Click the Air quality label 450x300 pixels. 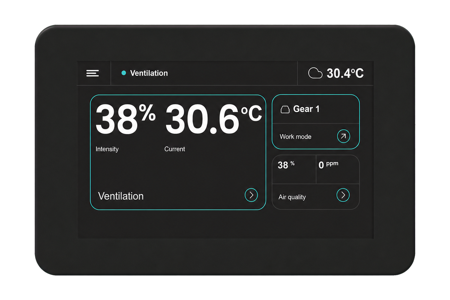(x=292, y=197)
